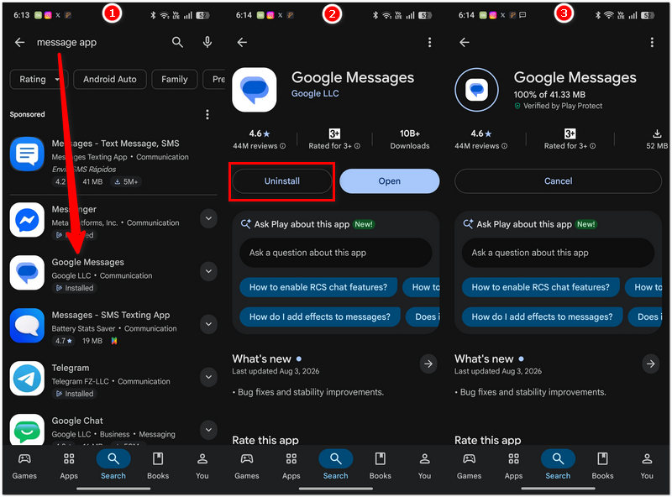
Task: Tap Rated for 3+ info icon, screen 3
Action: [x=592, y=146]
